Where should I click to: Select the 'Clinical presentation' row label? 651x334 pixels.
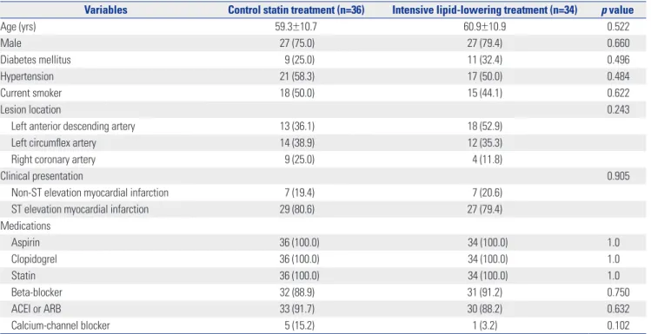tap(42, 176)
